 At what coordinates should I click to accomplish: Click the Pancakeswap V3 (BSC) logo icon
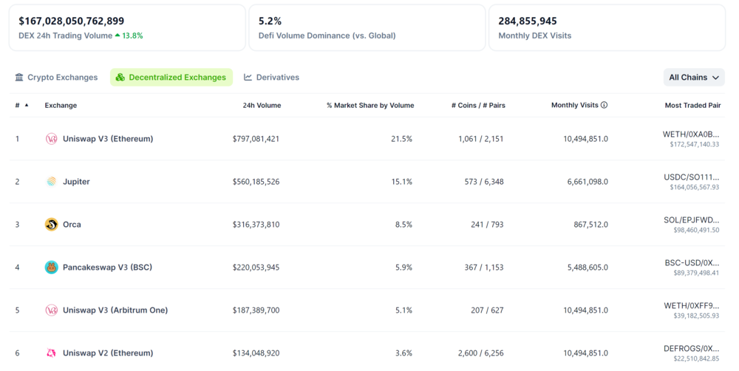pos(51,268)
